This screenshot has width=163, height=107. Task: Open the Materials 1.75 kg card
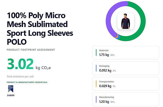126,53
